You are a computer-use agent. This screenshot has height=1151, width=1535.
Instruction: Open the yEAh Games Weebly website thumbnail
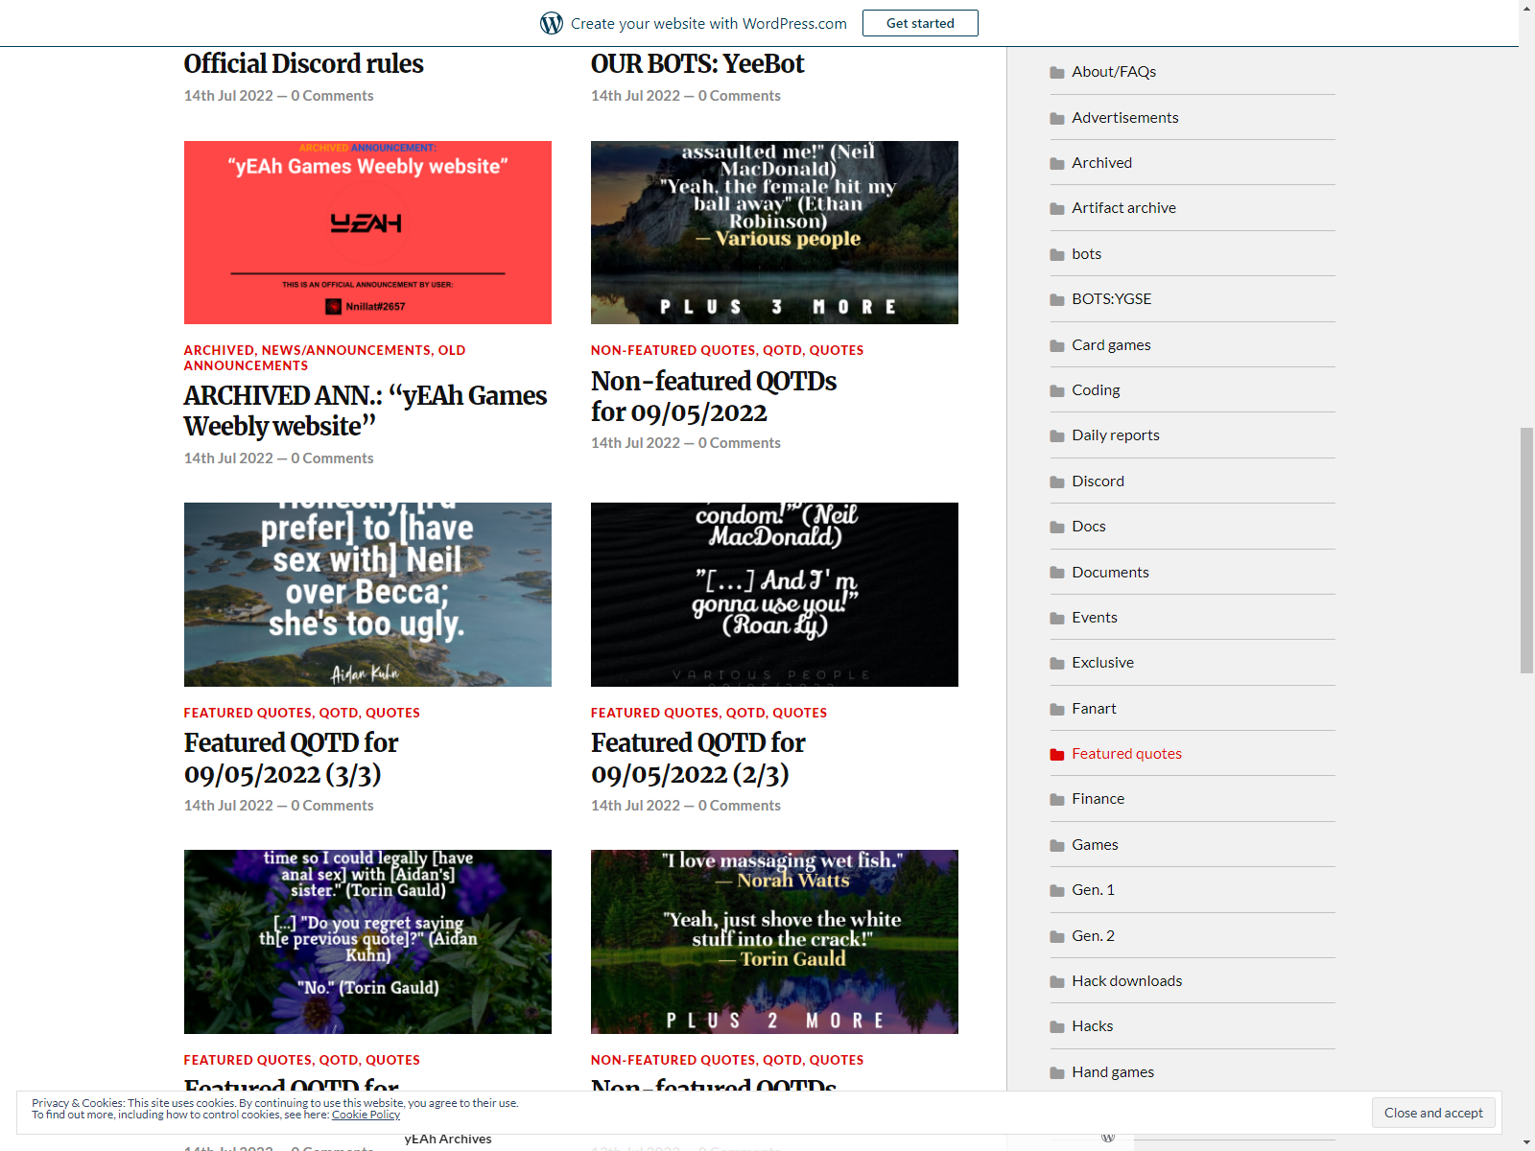click(367, 232)
